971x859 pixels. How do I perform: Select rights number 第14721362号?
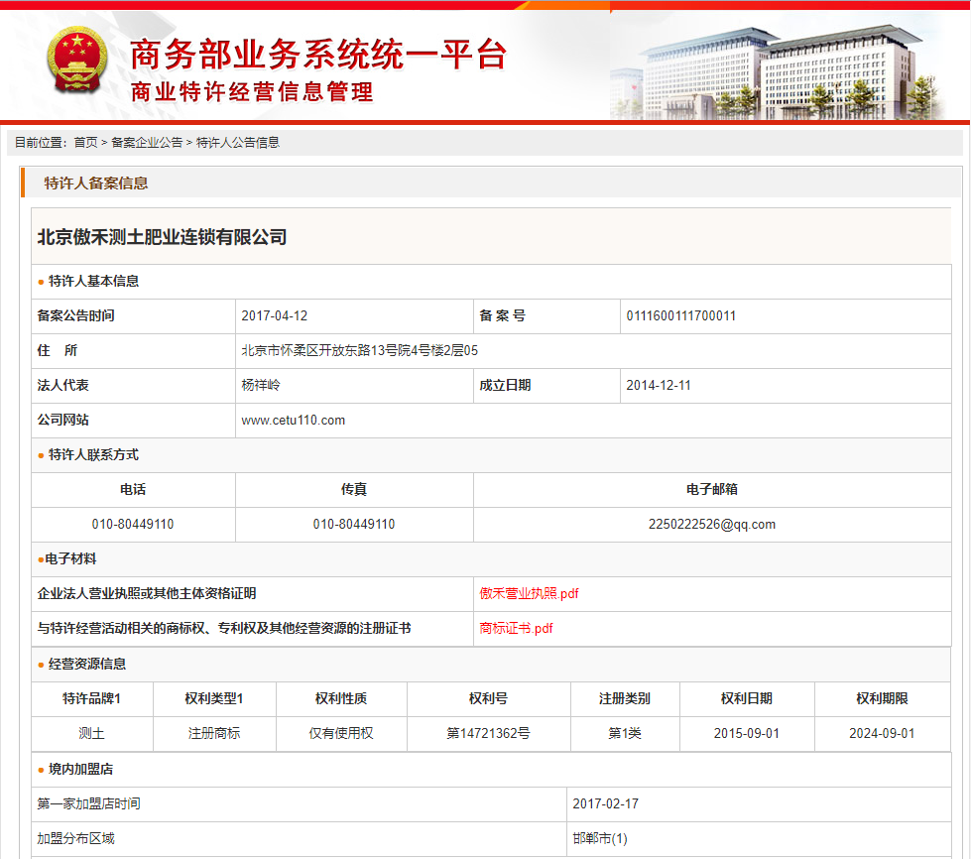[489, 733]
